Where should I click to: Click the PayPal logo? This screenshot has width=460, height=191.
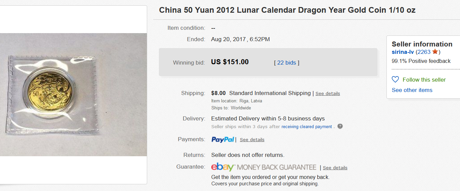coord(223,139)
